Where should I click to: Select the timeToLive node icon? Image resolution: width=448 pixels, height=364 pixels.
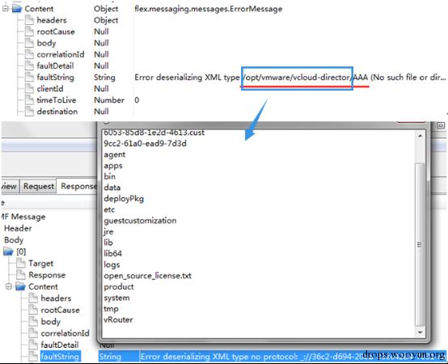[x=29, y=99]
